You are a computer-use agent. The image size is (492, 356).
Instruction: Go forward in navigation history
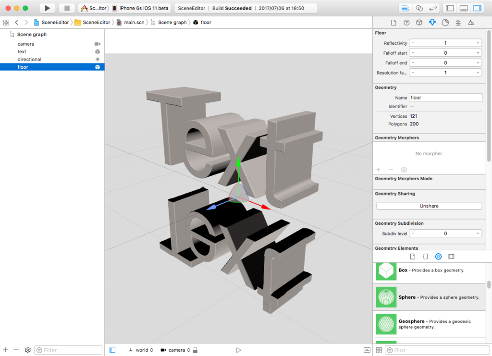(26, 23)
